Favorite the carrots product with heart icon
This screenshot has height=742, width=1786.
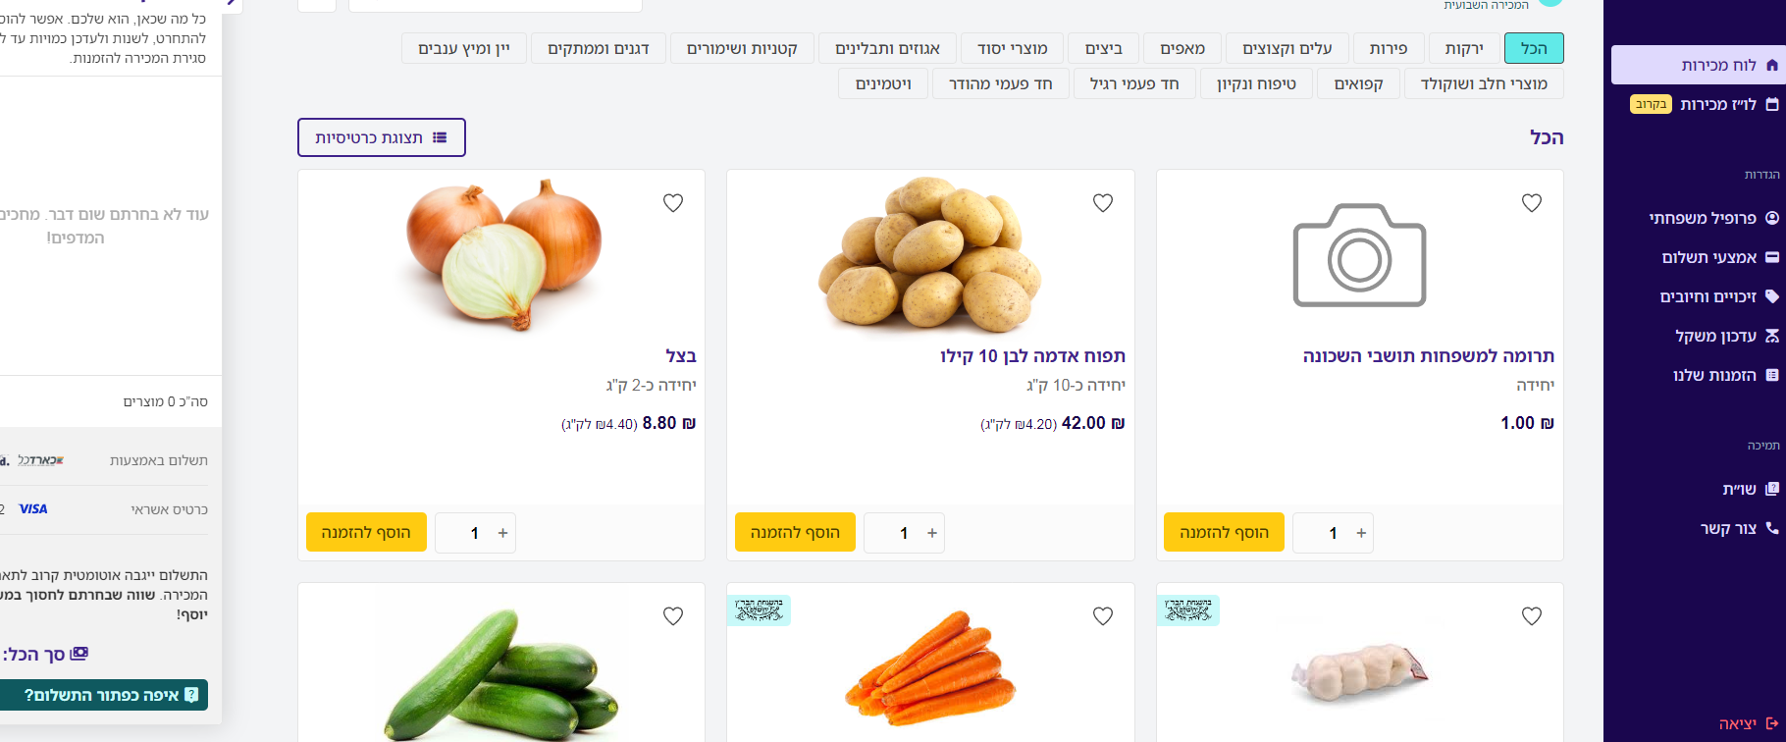[x=1103, y=616]
